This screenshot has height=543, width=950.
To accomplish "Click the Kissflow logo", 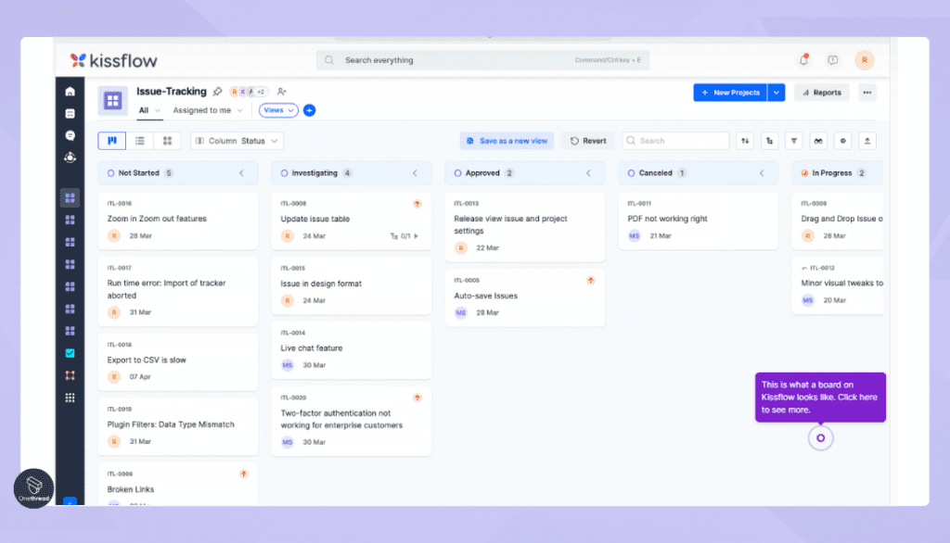I will [x=113, y=60].
